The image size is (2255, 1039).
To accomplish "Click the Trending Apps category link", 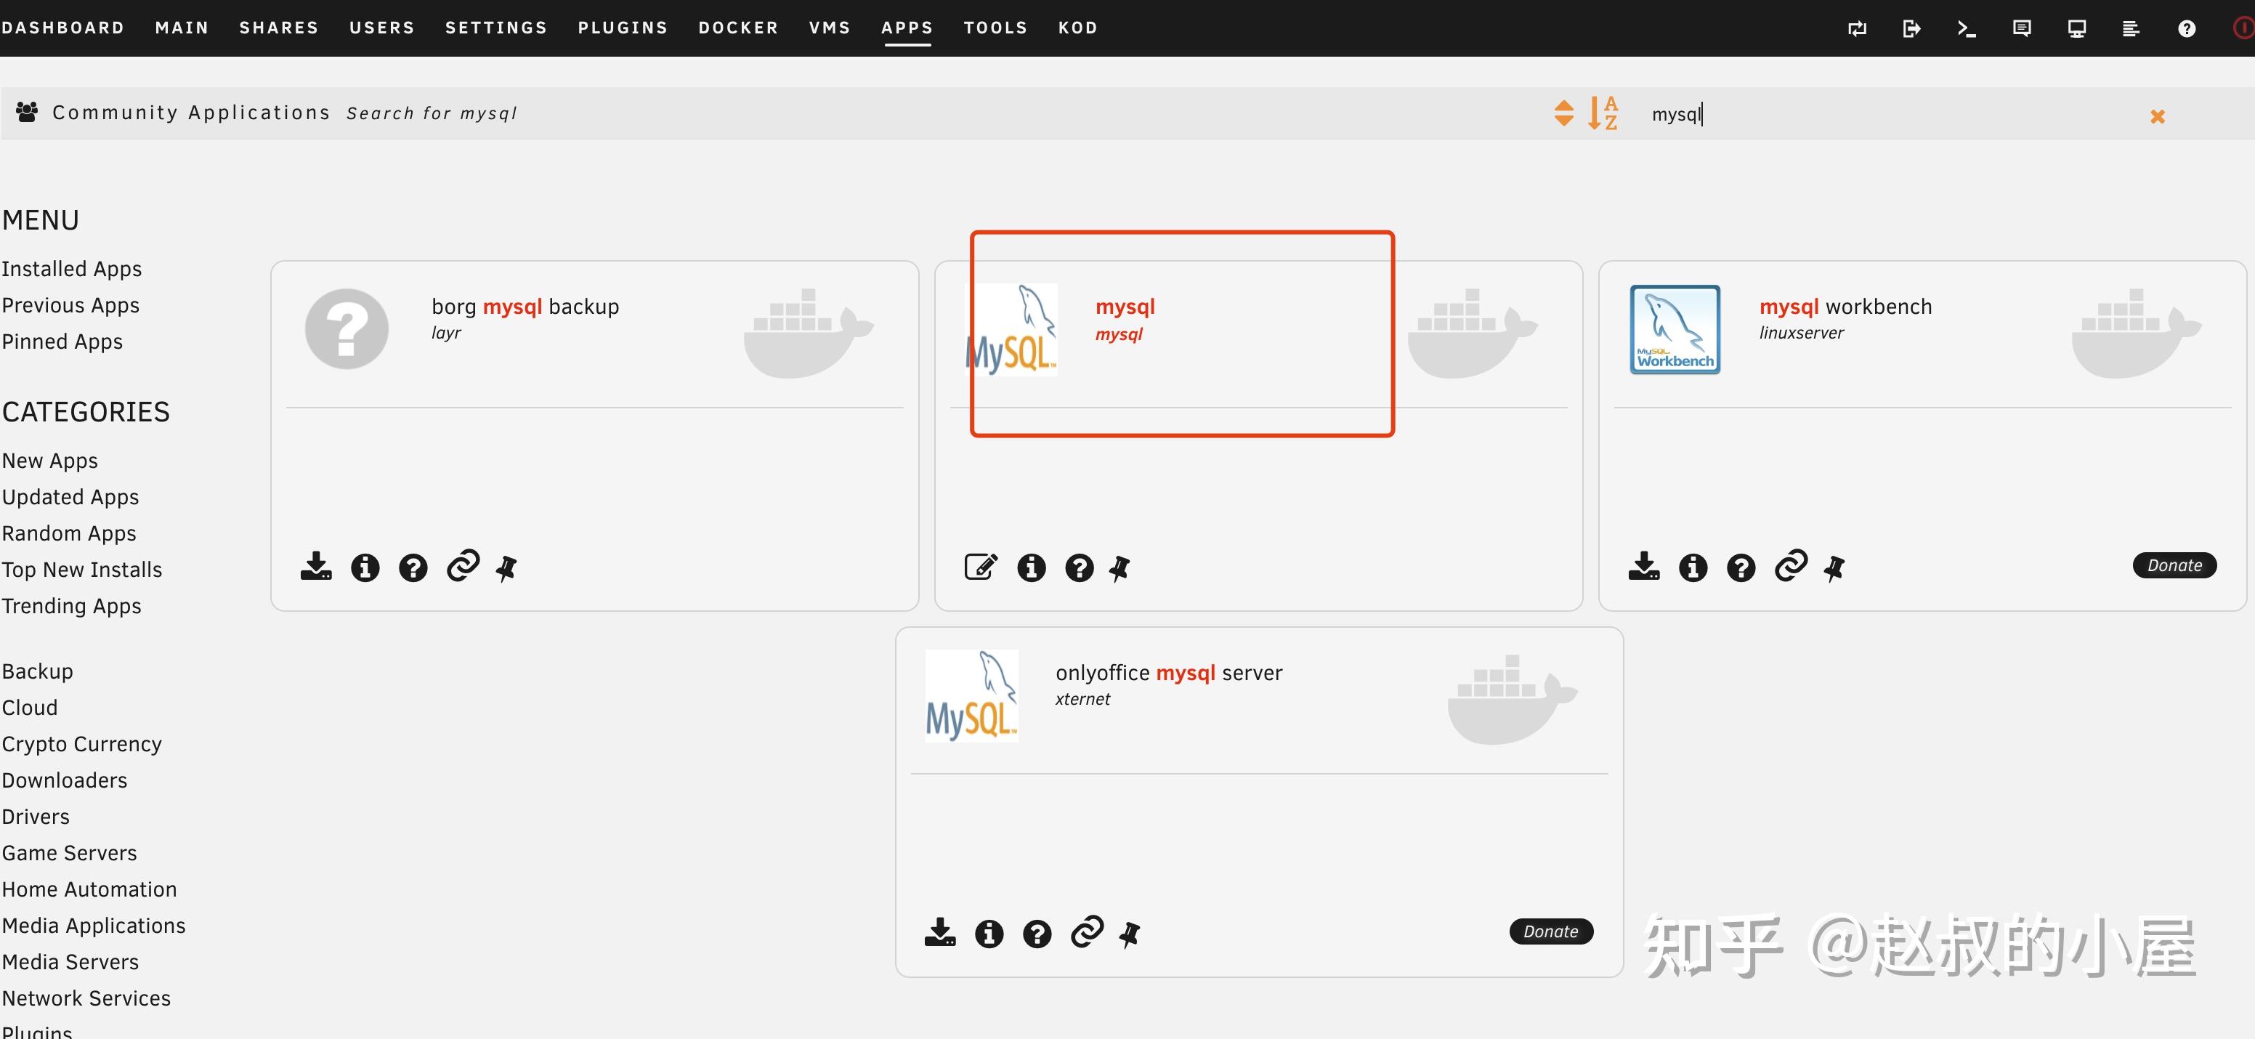I will coord(72,606).
